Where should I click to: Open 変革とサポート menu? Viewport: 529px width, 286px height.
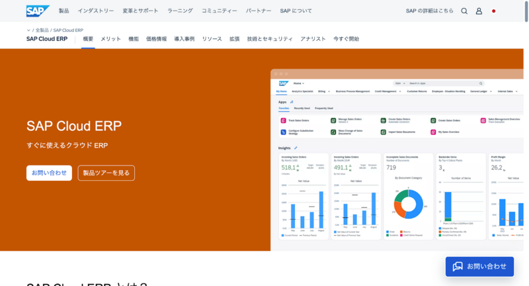click(x=140, y=11)
